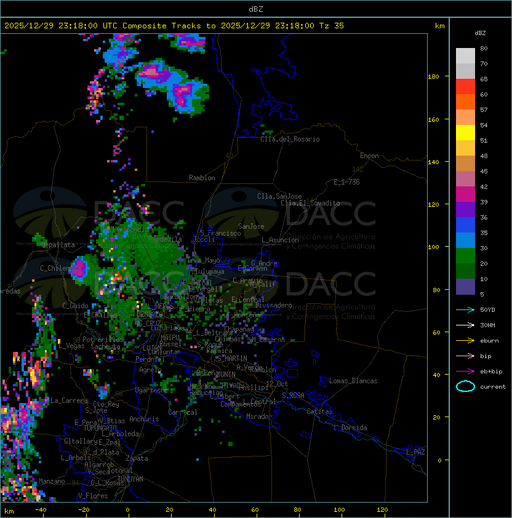Click the '12_Oct' map label
The width and height of the screenshot is (512, 518).
(x=277, y=383)
